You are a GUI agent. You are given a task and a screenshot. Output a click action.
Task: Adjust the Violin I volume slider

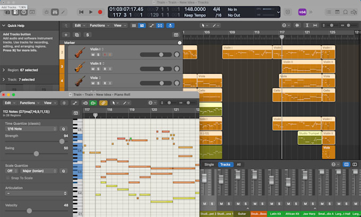coord(156,55)
